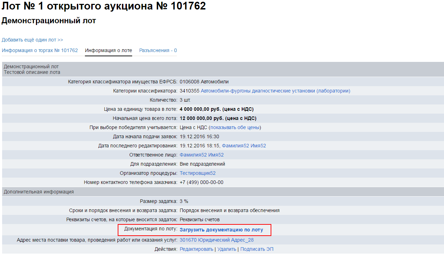Select the "Информация о лоте" tab
The width and height of the screenshot is (444, 255).
pyautogui.click(x=109, y=50)
